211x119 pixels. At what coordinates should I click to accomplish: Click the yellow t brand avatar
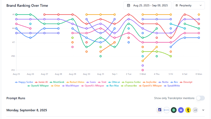[x=188, y=110]
